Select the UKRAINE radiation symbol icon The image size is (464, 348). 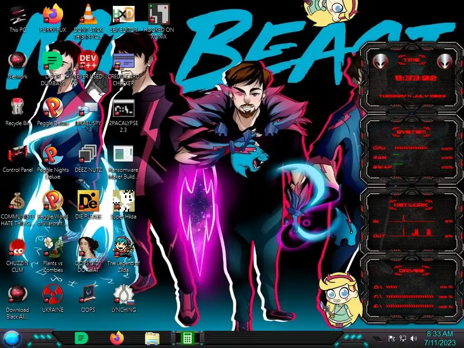(x=53, y=299)
